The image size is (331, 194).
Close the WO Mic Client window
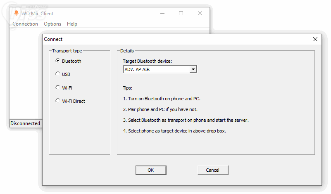[x=200, y=13]
